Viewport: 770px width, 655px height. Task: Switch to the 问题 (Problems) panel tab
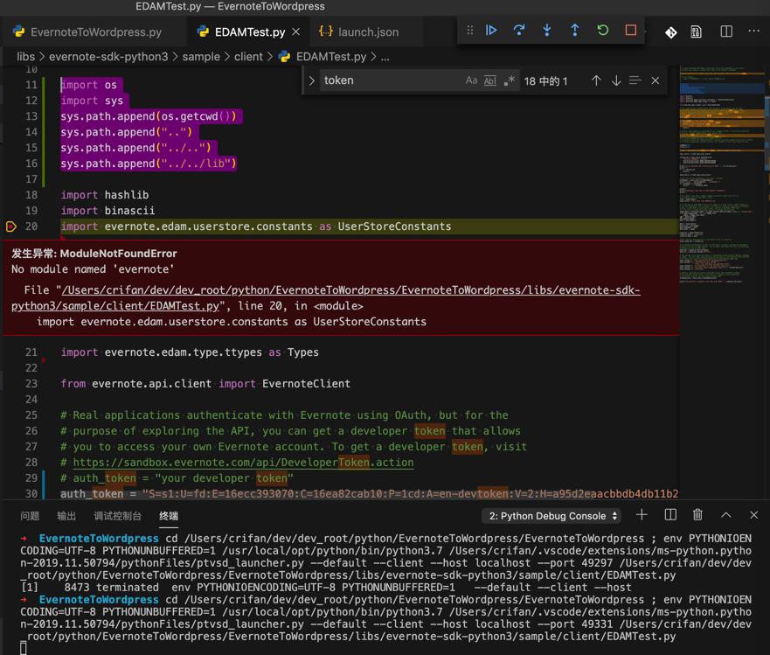click(x=30, y=516)
